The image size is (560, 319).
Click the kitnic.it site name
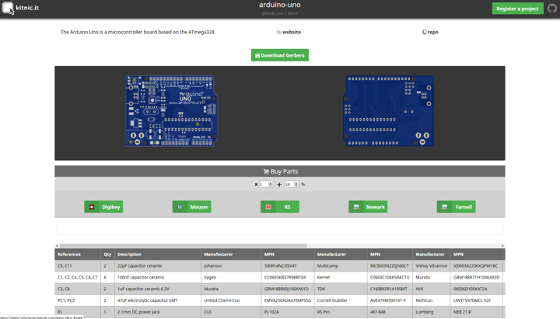[27, 8]
